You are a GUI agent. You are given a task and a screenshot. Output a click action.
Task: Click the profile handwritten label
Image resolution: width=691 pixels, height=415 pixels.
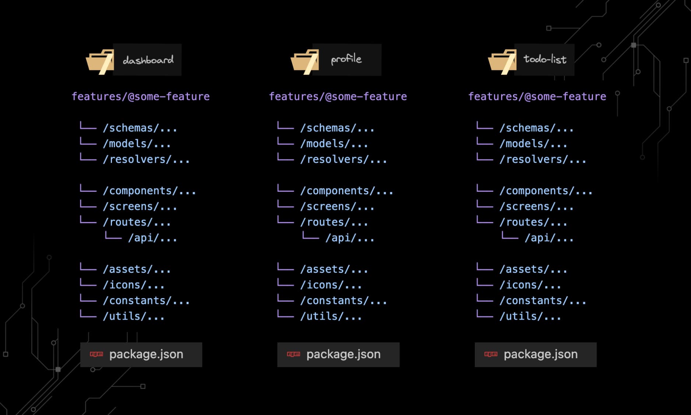click(x=346, y=59)
